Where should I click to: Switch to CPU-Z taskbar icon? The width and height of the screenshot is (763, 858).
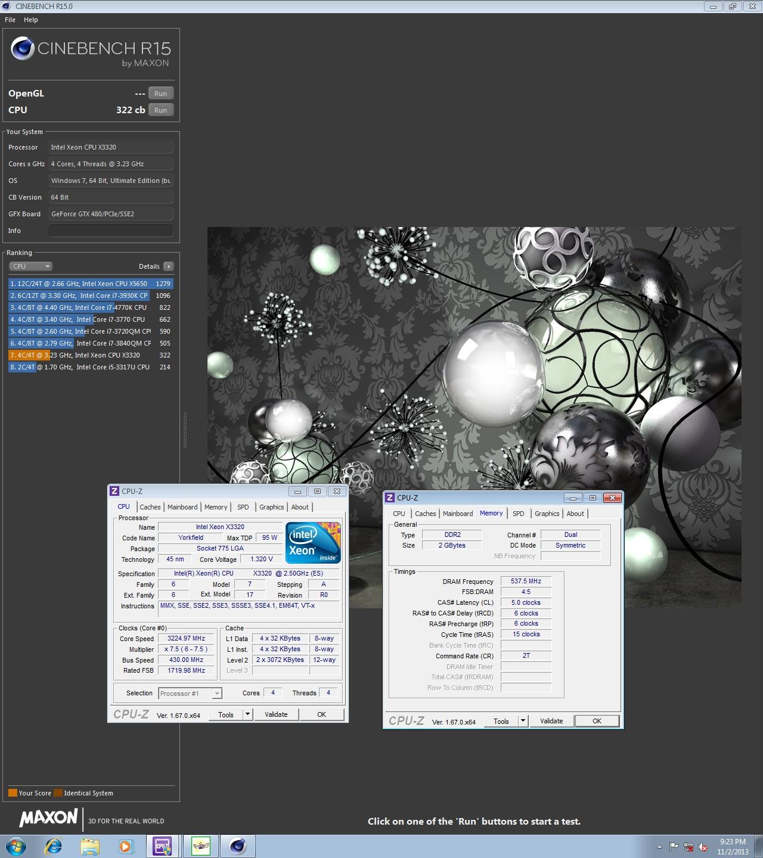[163, 846]
